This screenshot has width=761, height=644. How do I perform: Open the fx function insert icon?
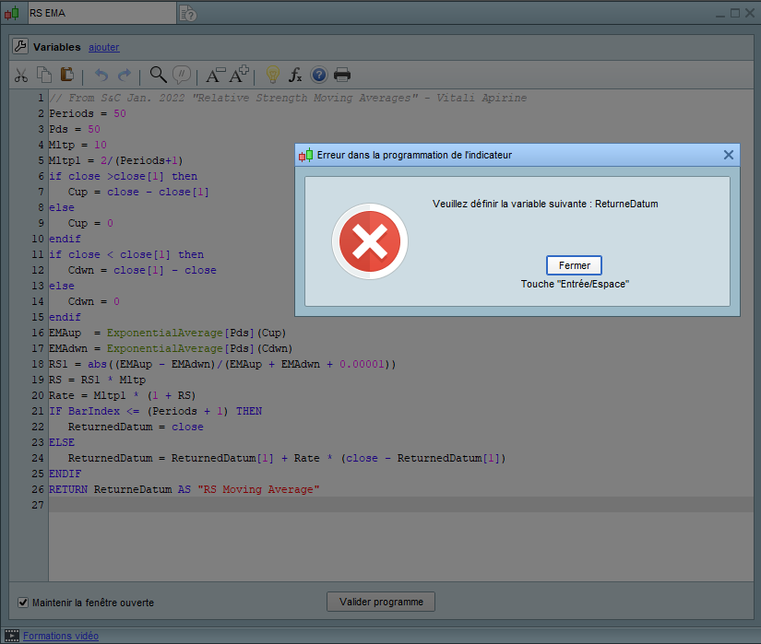[295, 75]
